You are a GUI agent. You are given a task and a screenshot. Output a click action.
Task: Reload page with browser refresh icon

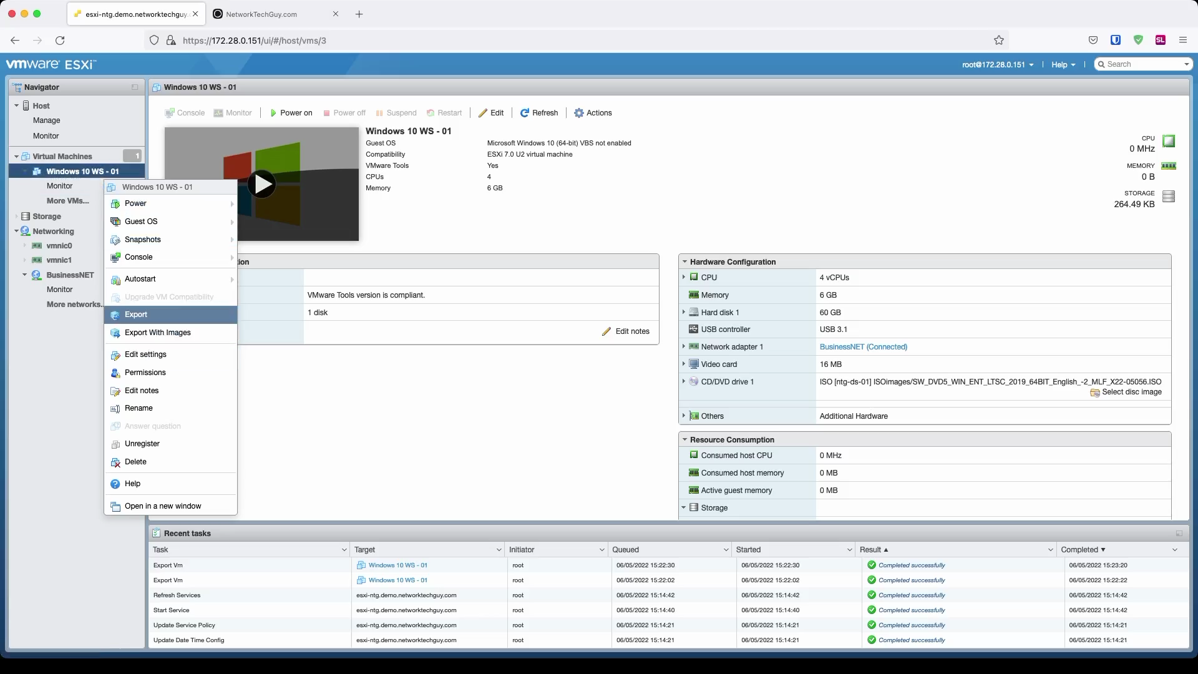coord(60,41)
